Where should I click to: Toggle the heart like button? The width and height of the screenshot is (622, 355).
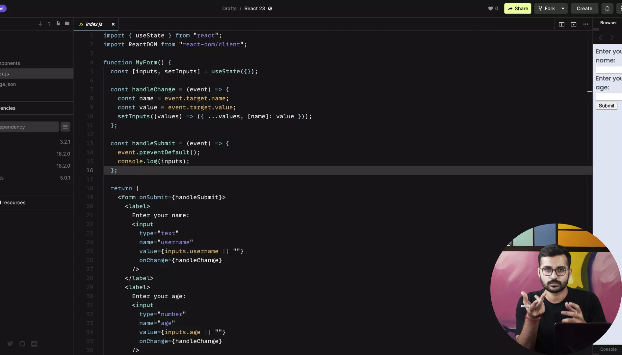point(490,9)
